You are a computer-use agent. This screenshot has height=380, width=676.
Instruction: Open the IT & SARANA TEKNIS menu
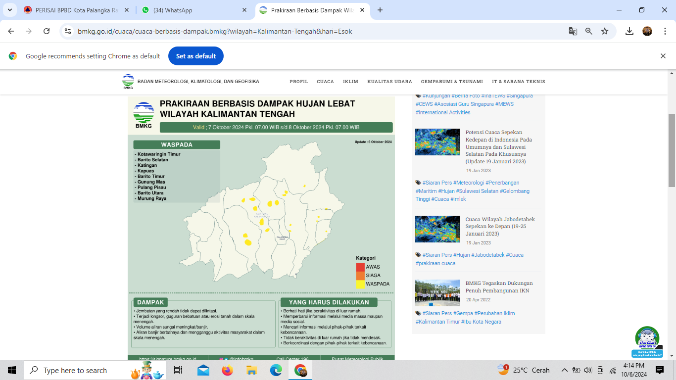pos(519,82)
